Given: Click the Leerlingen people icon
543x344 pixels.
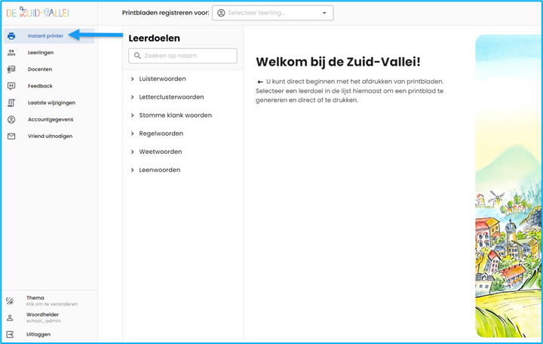Looking at the screenshot, I should (x=11, y=53).
